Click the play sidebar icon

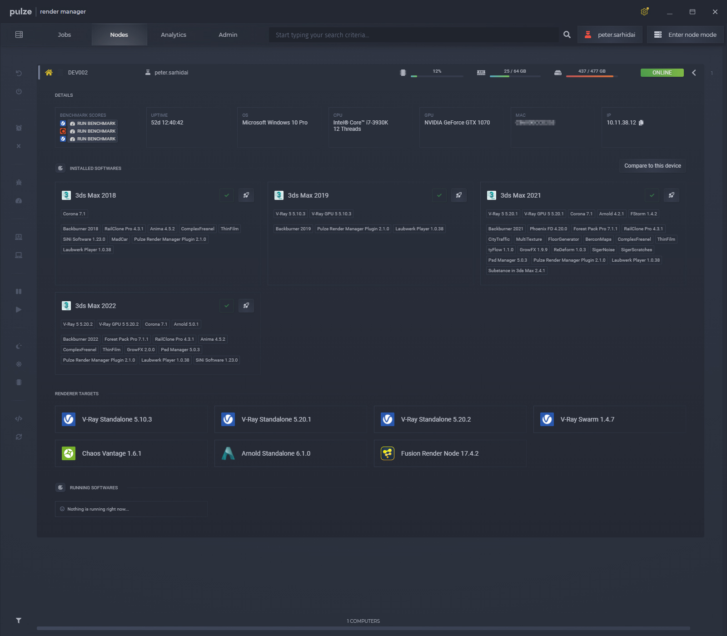click(19, 309)
